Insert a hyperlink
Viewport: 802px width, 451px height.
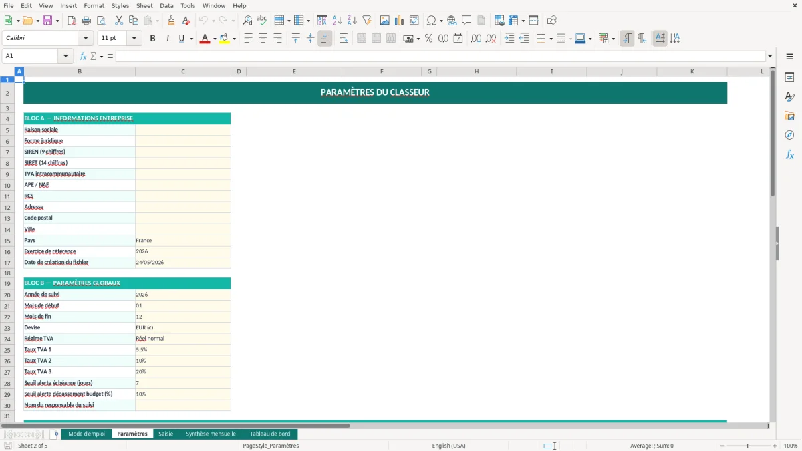coord(452,21)
